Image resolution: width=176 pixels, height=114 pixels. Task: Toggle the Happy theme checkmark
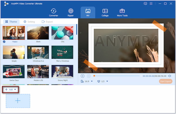click(4, 42)
